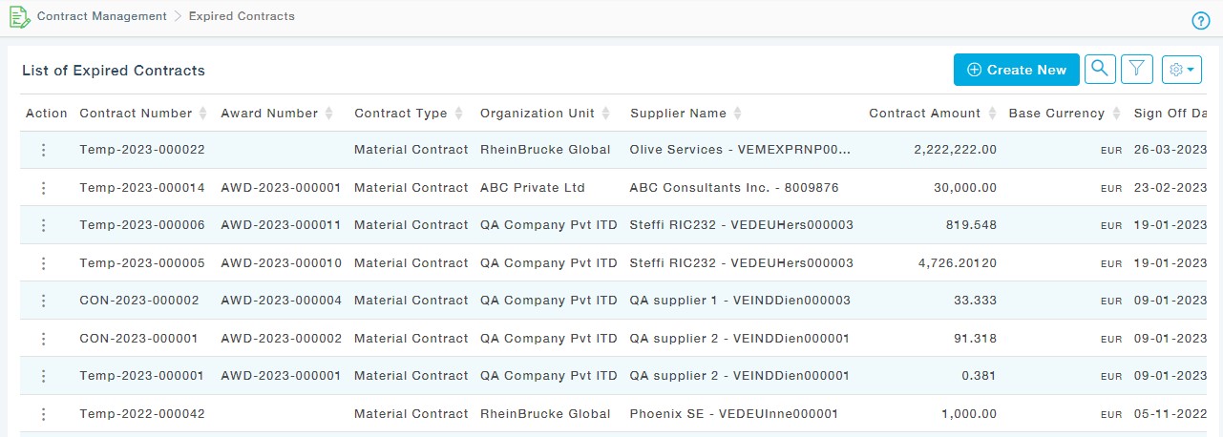1223x437 pixels.
Task: Open action menu for Temp-2022-000042
Action: coord(43,414)
